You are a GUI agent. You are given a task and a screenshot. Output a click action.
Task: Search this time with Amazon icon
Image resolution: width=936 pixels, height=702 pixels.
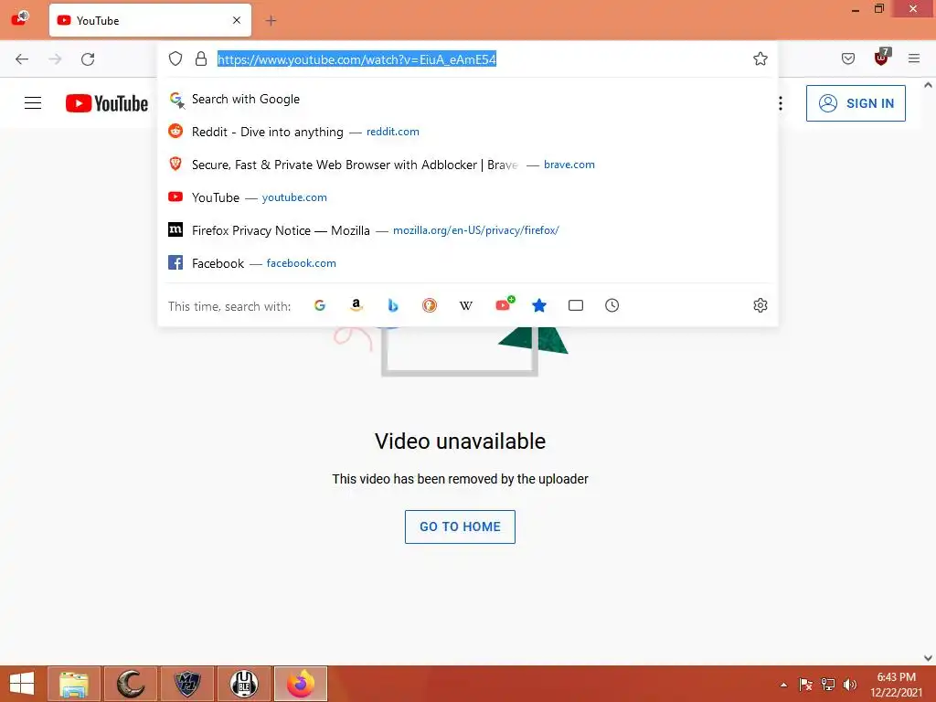coord(356,305)
